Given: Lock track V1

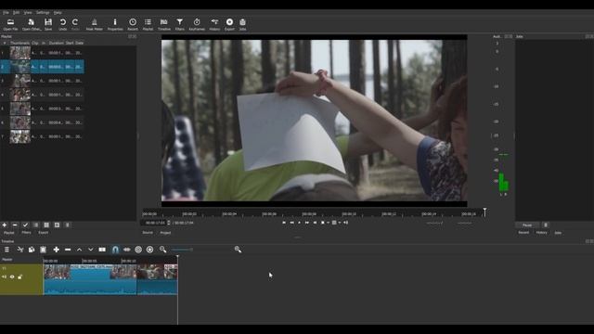Looking at the screenshot, I should 20,277.
